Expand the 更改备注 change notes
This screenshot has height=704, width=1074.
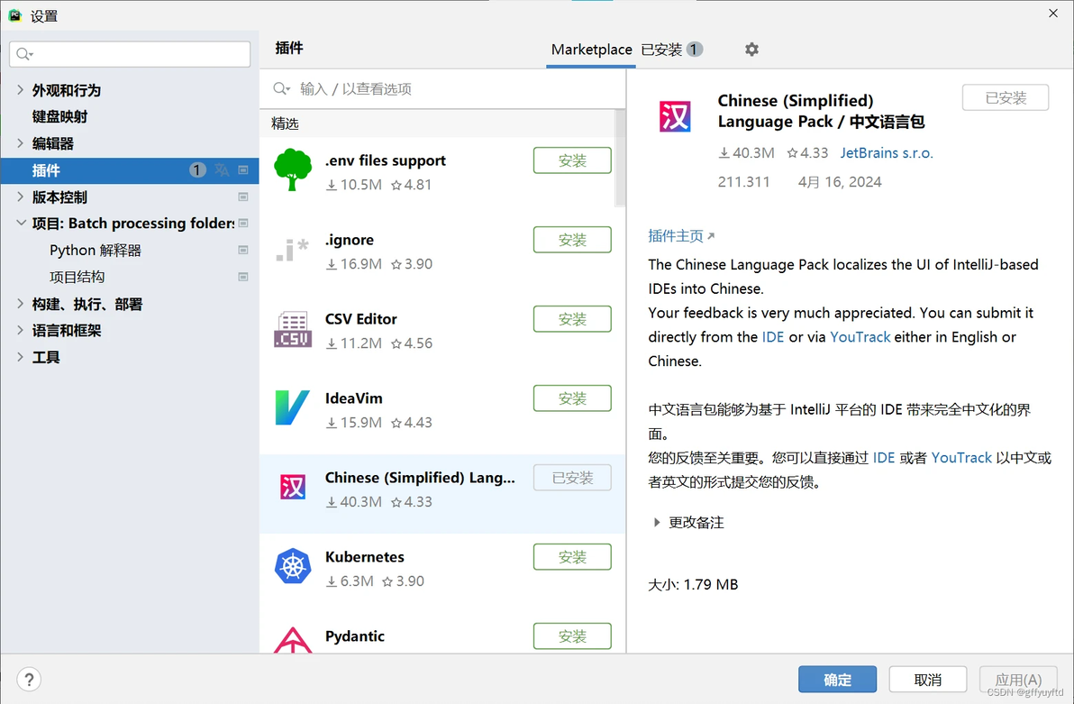point(657,522)
